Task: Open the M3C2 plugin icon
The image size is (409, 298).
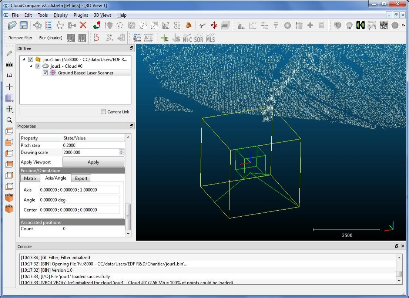Action: coord(372,25)
